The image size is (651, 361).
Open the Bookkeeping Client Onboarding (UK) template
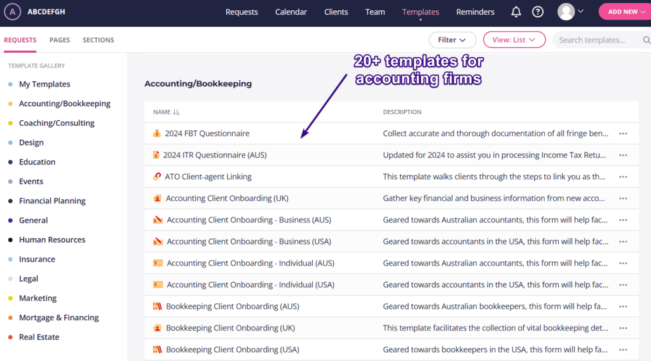(230, 328)
